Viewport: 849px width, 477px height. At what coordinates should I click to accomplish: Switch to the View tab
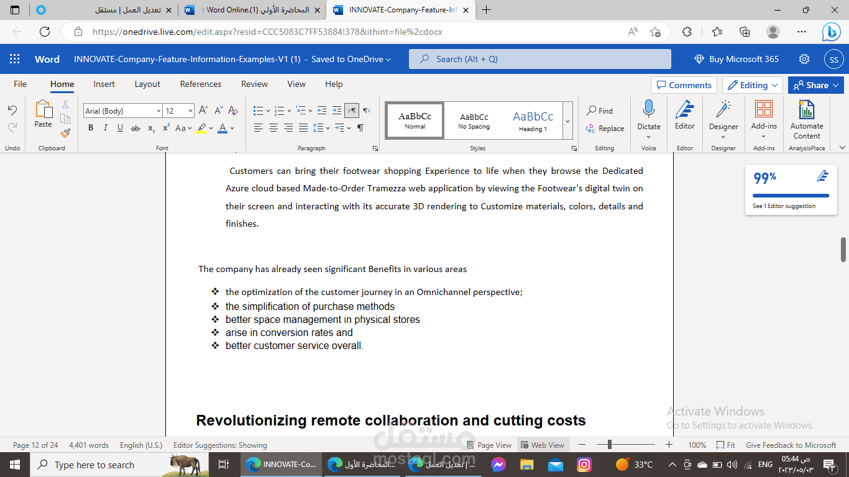[x=296, y=84]
